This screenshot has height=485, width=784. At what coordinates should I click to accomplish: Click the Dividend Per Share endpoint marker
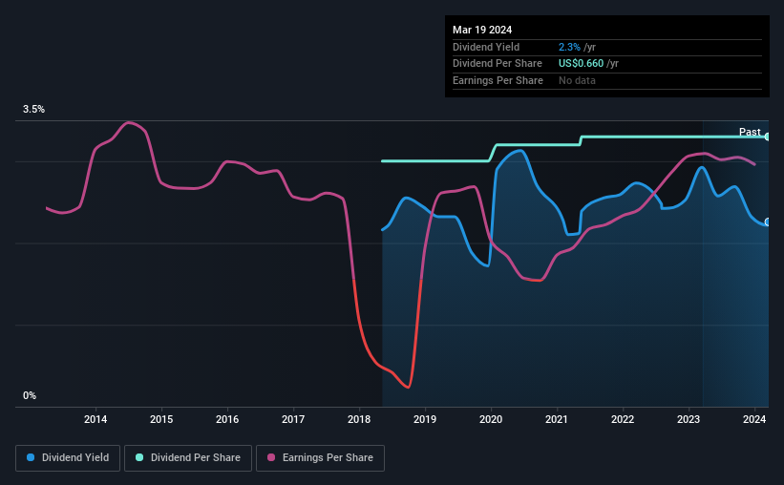pos(768,137)
